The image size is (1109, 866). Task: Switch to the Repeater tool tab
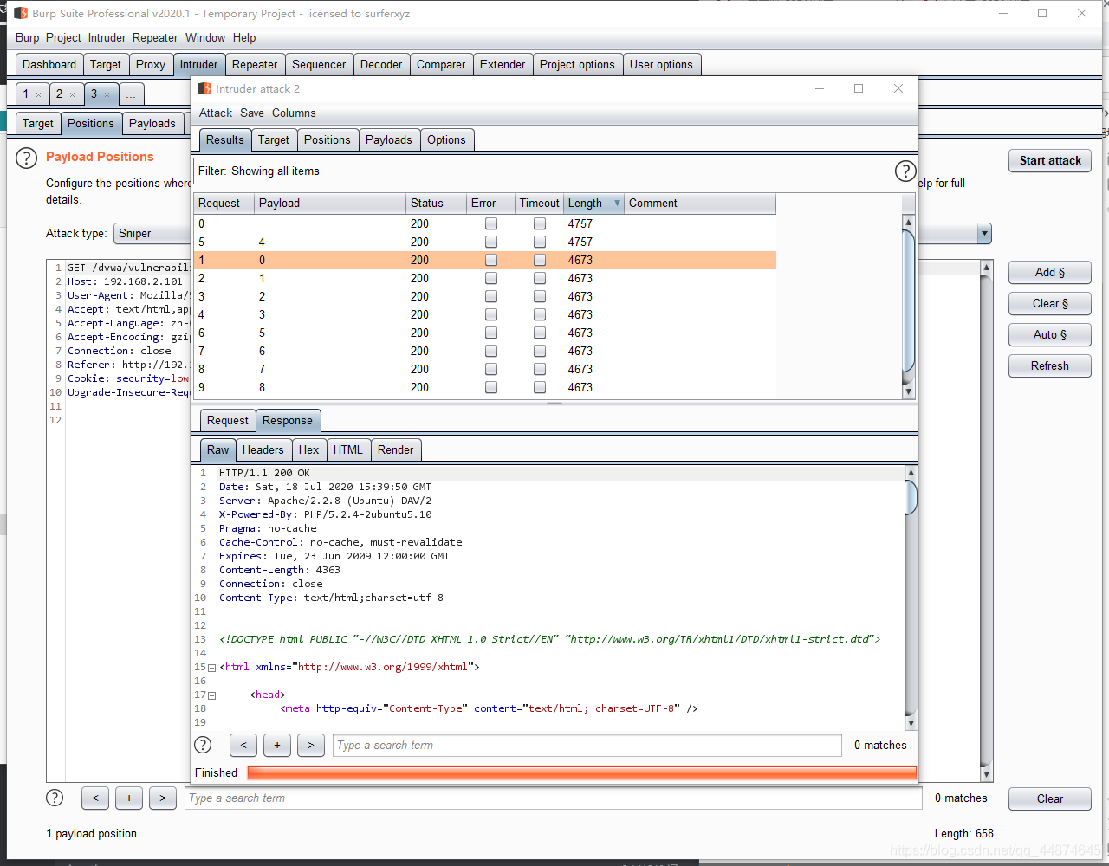(255, 64)
